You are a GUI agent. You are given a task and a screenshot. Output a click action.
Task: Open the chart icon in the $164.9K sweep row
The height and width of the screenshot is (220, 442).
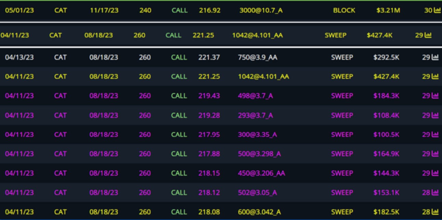click(x=435, y=154)
